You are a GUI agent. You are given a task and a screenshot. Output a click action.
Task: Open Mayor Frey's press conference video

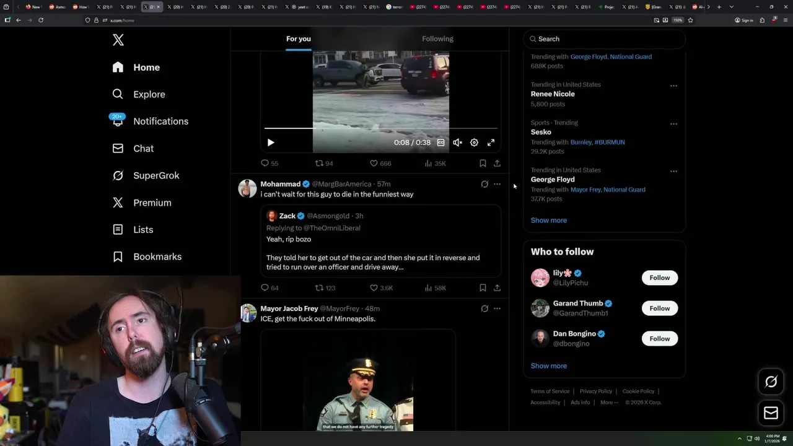click(x=358, y=380)
